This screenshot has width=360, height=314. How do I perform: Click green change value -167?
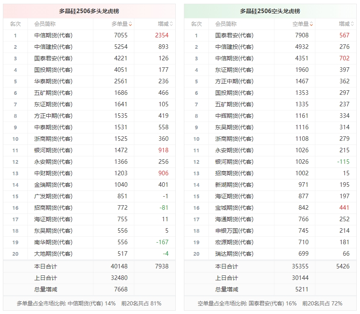pos(162,242)
